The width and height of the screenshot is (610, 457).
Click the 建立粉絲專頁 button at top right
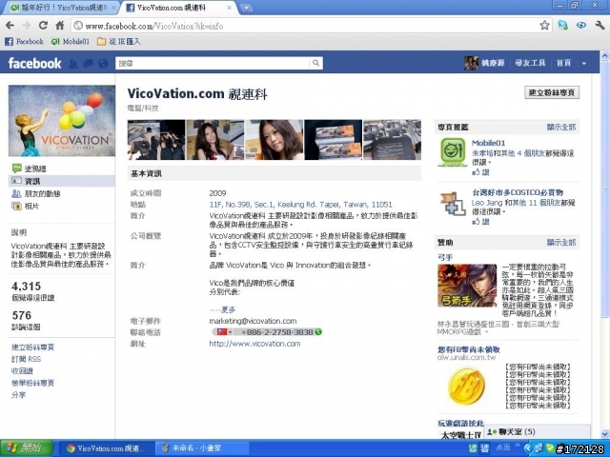(x=552, y=92)
